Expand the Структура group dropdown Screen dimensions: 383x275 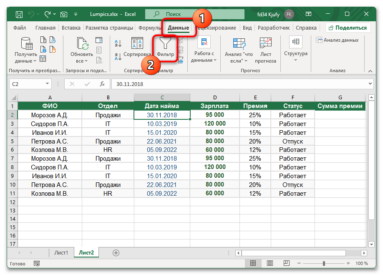click(x=295, y=53)
